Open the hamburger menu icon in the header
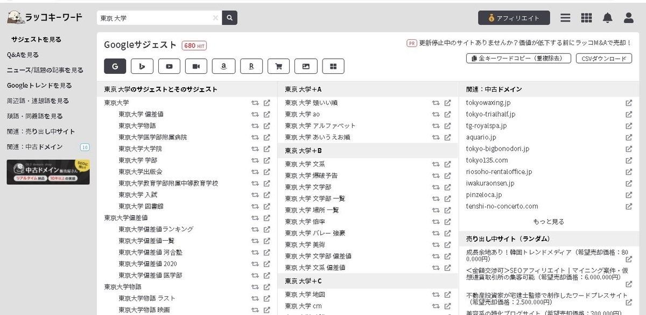 click(x=565, y=18)
